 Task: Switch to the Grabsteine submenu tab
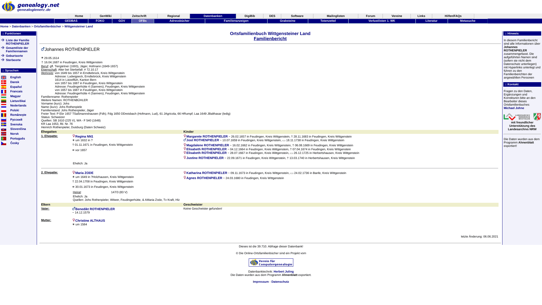(x=288, y=21)
